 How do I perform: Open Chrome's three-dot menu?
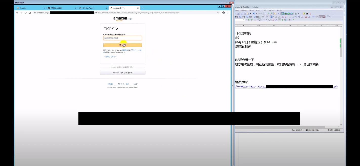click(228, 12)
